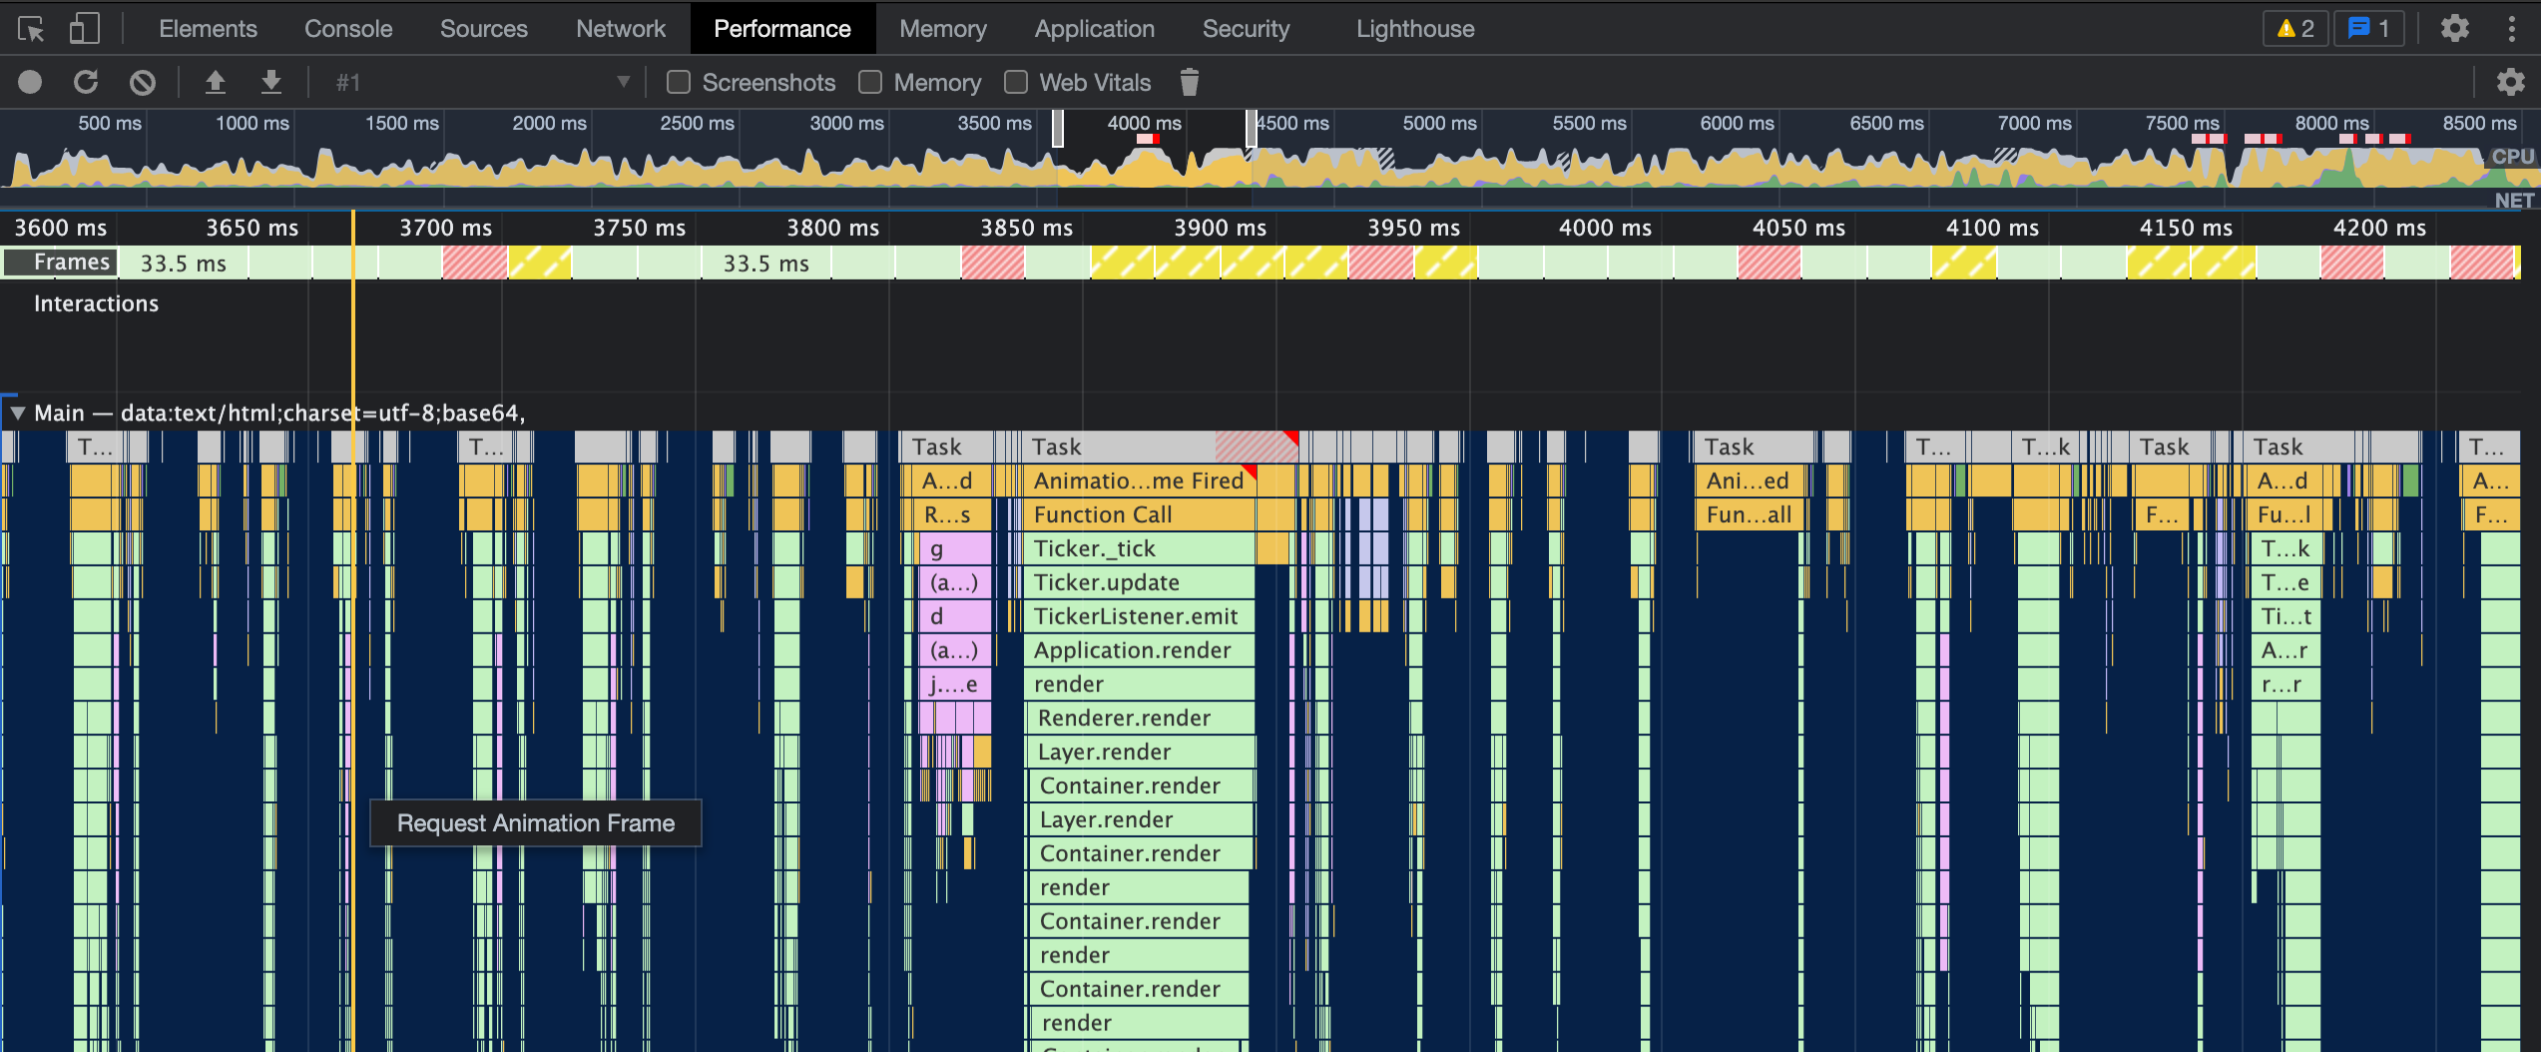This screenshot has width=2541, height=1052.
Task: Collapse the Main thread track
Action: (x=17, y=413)
